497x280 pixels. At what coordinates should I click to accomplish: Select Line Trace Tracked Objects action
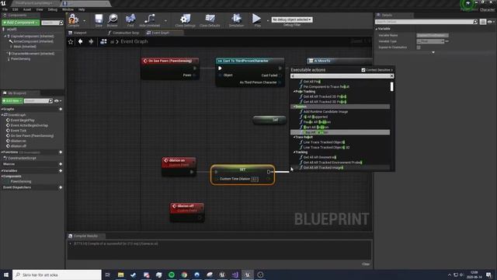click(324, 142)
